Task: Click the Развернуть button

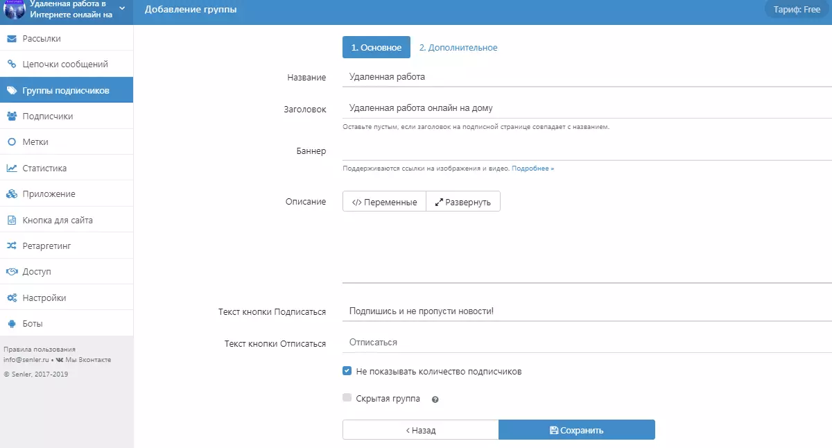Action: [x=462, y=202]
